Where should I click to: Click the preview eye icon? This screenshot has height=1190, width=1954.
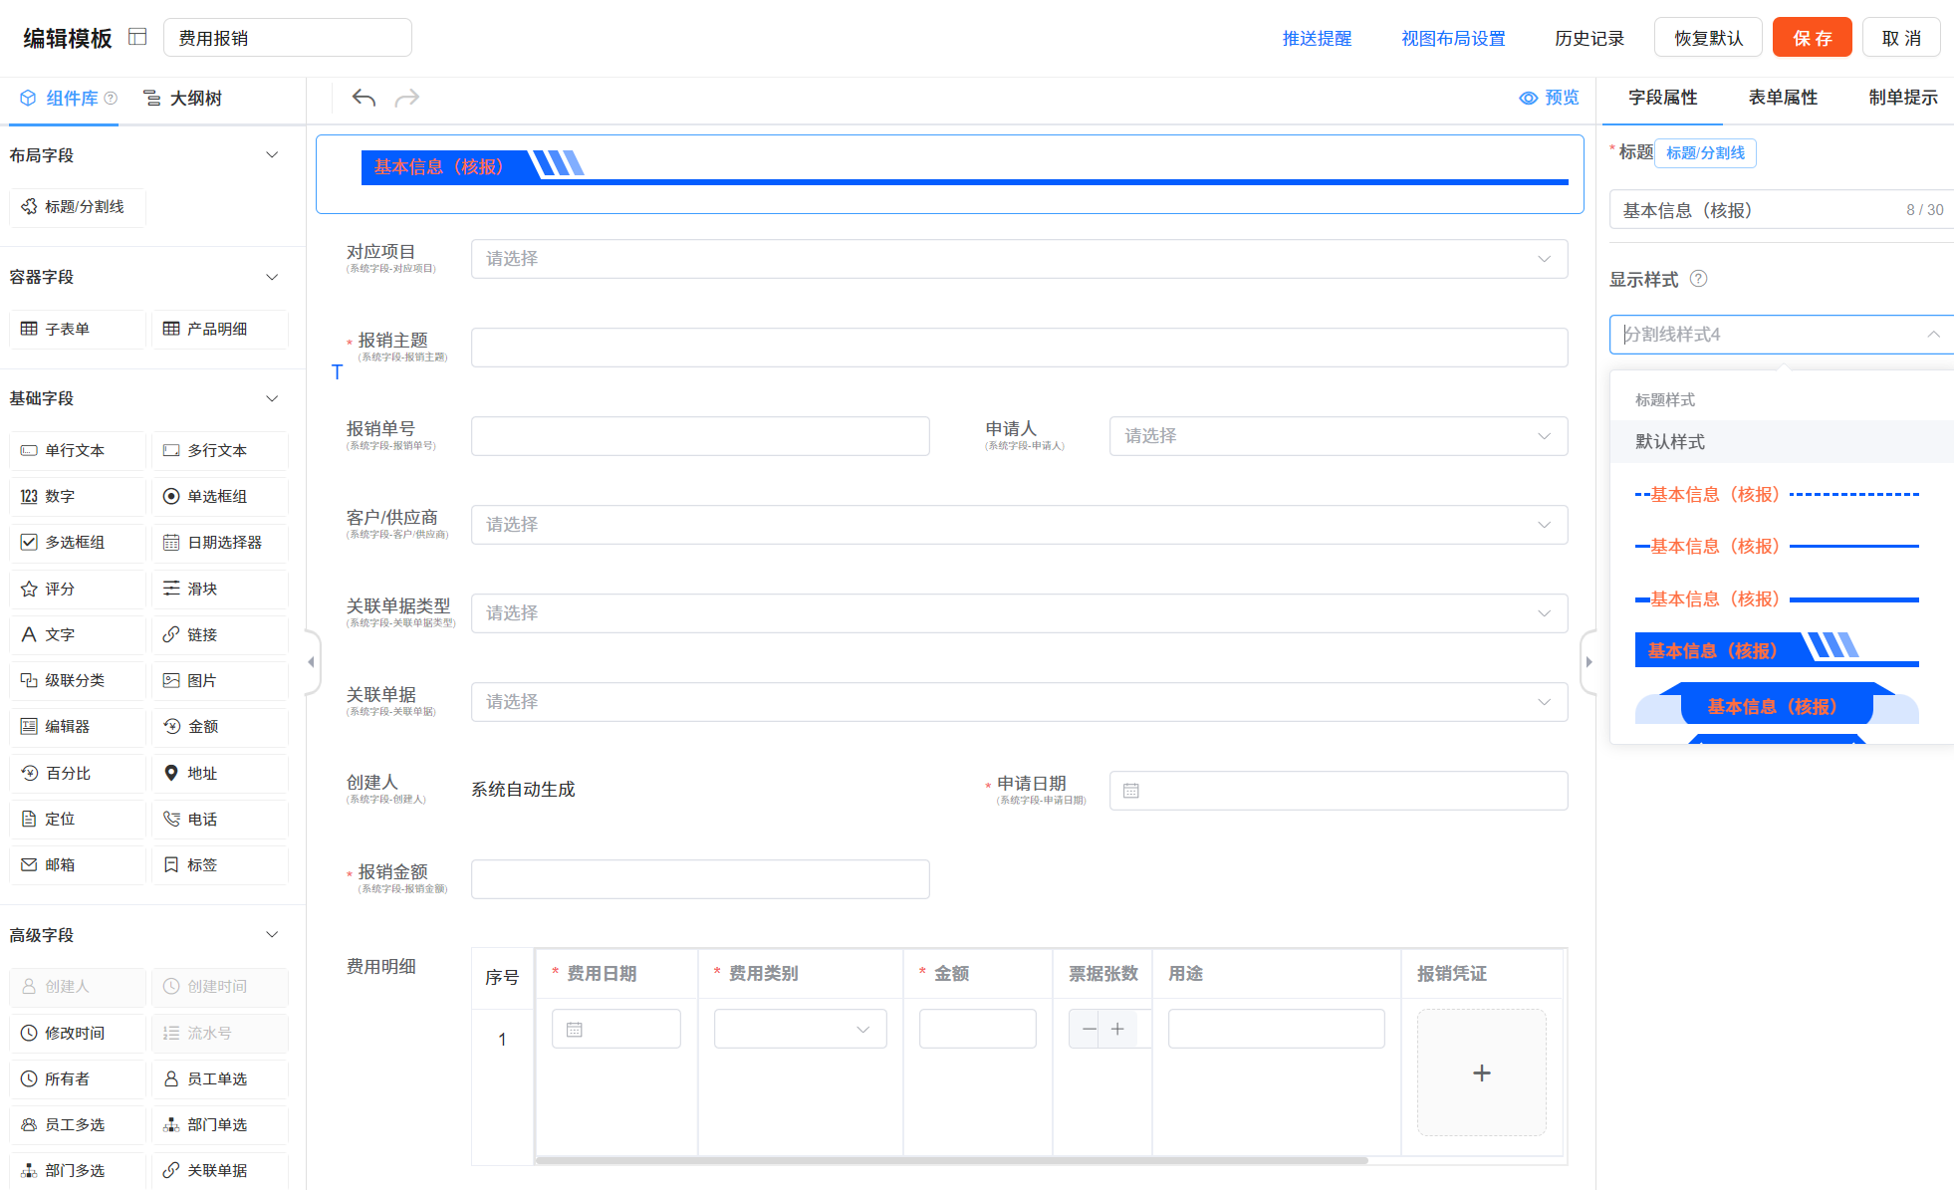pyautogui.click(x=1529, y=98)
